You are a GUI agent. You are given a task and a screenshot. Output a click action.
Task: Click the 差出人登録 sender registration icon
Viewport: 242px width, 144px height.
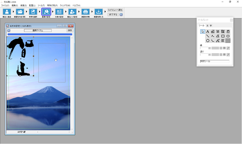coord(6,12)
